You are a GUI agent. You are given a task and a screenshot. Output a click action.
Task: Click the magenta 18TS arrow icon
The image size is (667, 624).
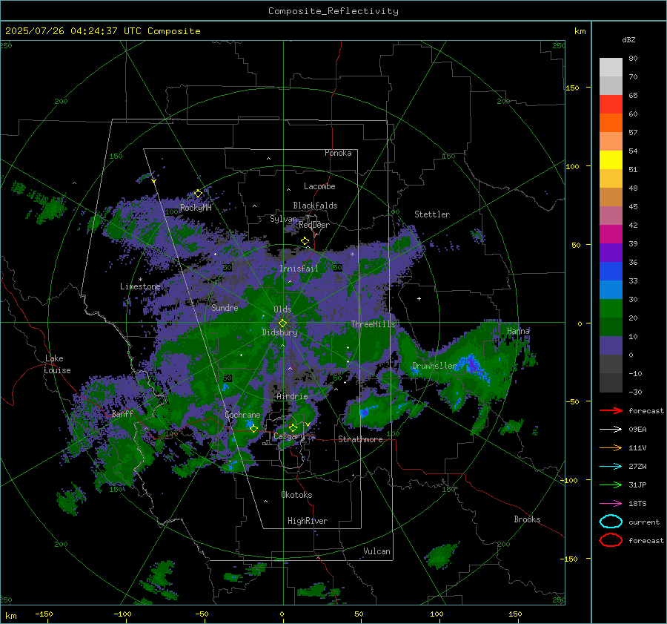pyautogui.click(x=611, y=504)
